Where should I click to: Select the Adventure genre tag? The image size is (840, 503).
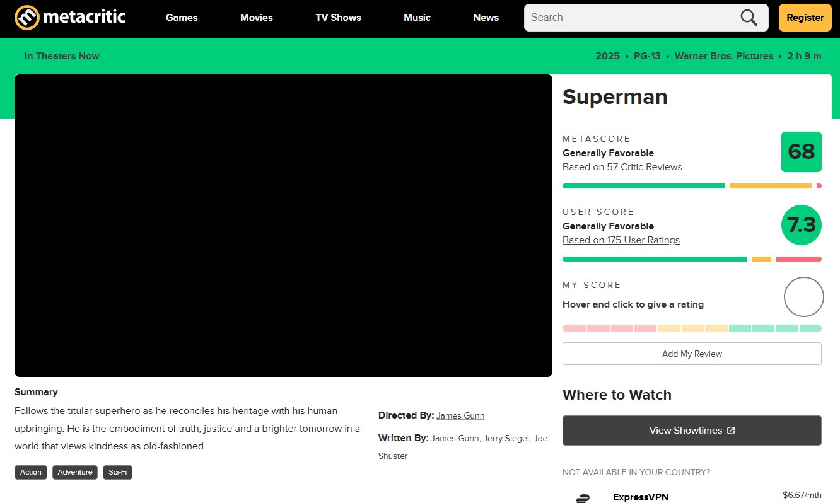75,472
